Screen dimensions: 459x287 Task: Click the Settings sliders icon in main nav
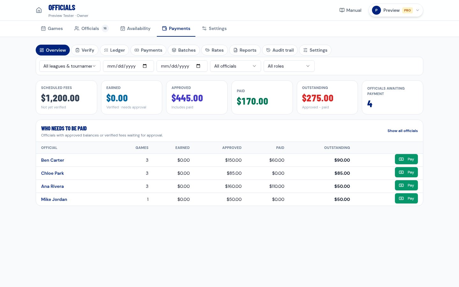pyautogui.click(x=204, y=28)
